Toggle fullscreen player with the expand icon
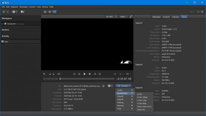Image resolution: width=206 pixels, height=116 pixels. (x=131, y=17)
